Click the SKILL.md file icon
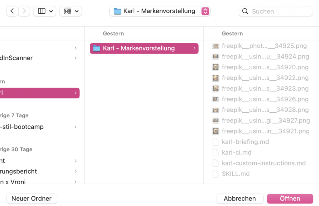Screen dimensions: 319x206 point(216,174)
